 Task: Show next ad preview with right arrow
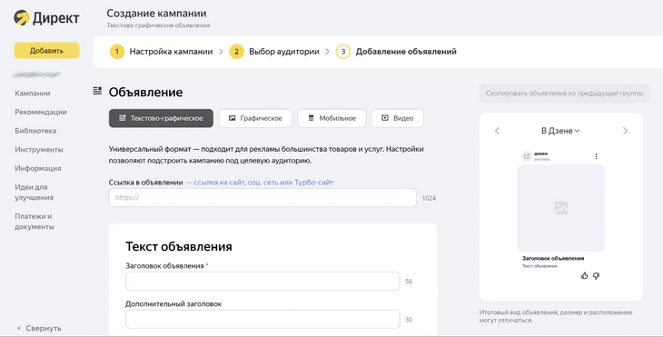pyautogui.click(x=625, y=131)
